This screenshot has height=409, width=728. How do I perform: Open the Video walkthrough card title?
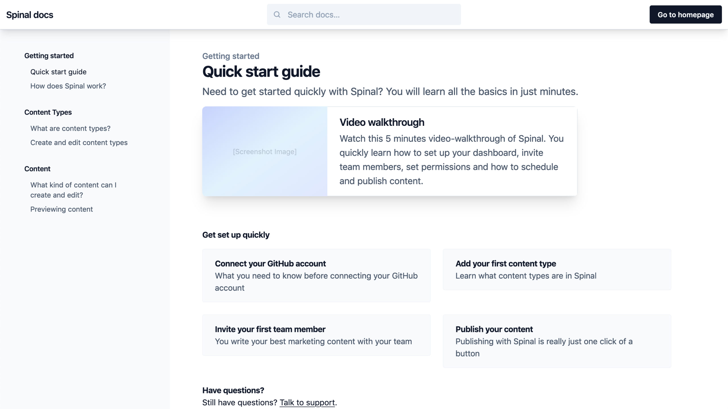pyautogui.click(x=382, y=122)
